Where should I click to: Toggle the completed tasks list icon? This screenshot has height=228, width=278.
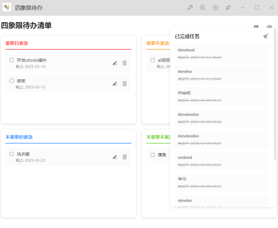[256, 27]
